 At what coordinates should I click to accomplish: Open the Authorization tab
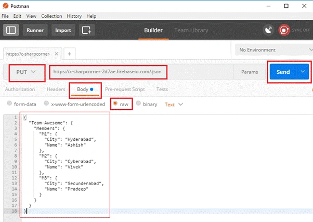[20, 89]
